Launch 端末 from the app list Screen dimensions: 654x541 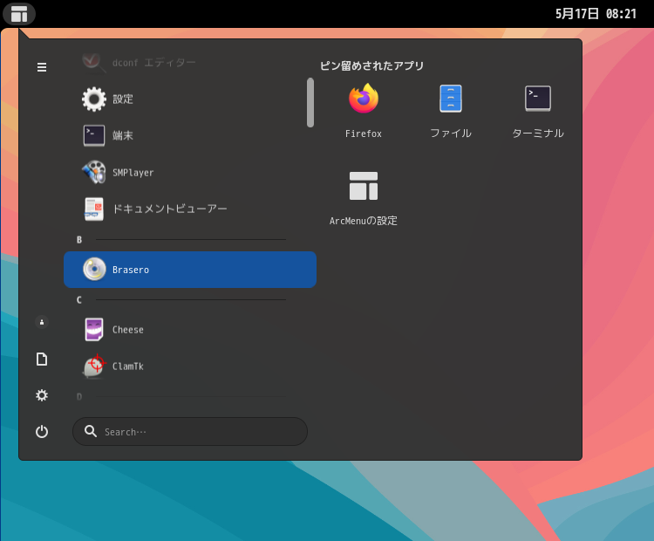[x=190, y=135]
